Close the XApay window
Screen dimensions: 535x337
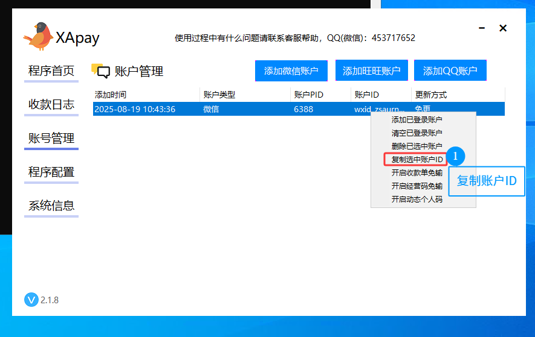click(x=502, y=28)
